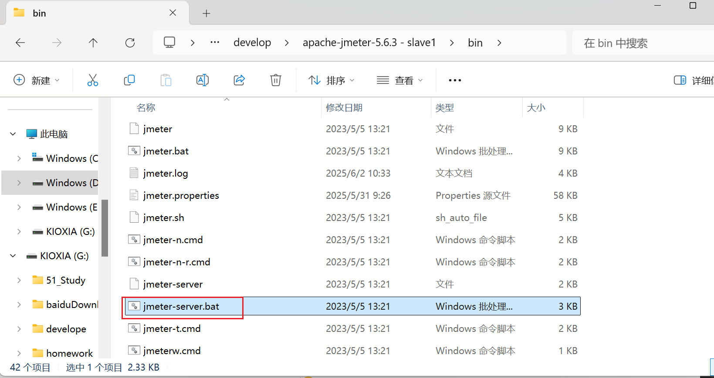Copy the selected file
Image resolution: width=714 pixels, height=378 pixels.
pos(129,80)
